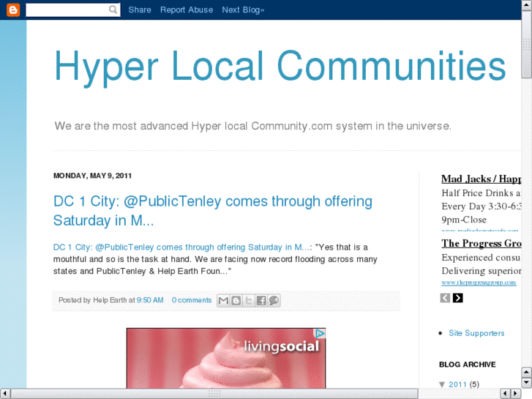Open the Hyper Local Communities blog title
This screenshot has width=532, height=399.
tap(280, 67)
